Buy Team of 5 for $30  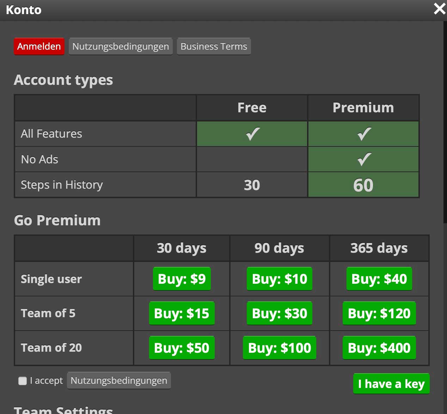pyautogui.click(x=280, y=313)
